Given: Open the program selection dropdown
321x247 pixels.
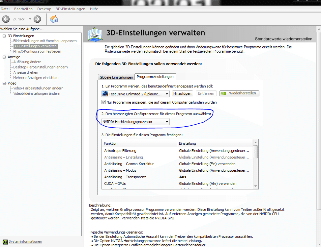Looking at the screenshot, I should click(x=135, y=94).
